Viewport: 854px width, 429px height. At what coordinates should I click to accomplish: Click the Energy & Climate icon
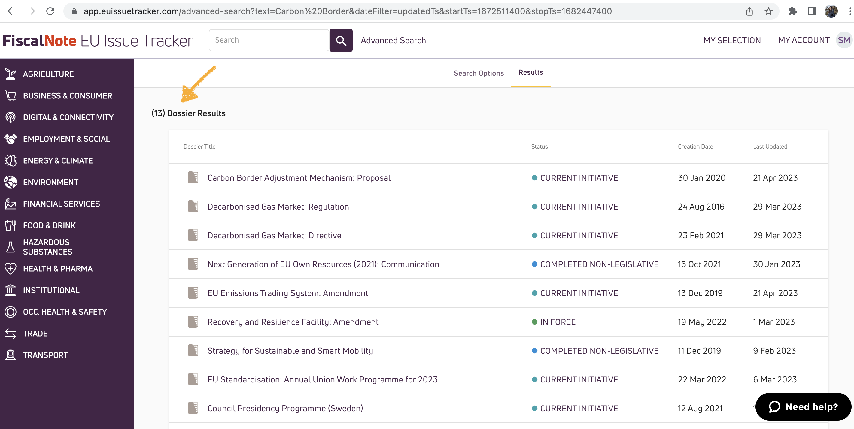click(x=11, y=161)
